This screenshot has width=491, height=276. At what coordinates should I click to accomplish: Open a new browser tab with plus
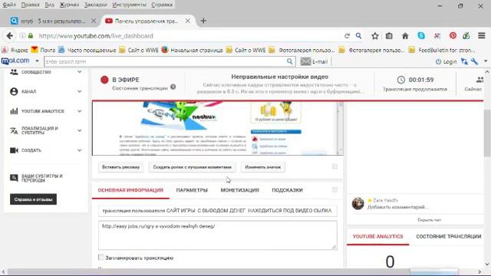(x=203, y=21)
